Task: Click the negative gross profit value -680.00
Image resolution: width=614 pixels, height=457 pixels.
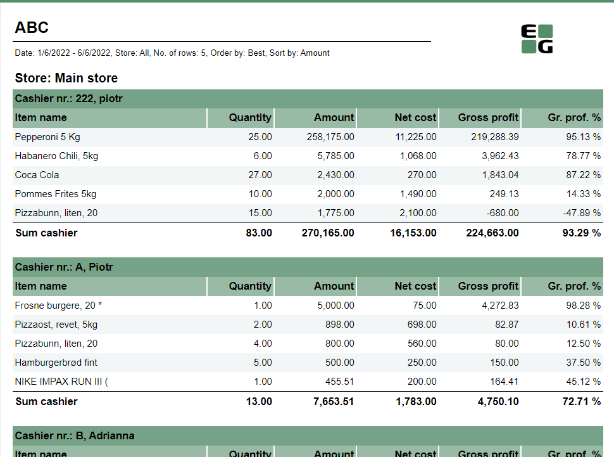Action: click(x=502, y=213)
